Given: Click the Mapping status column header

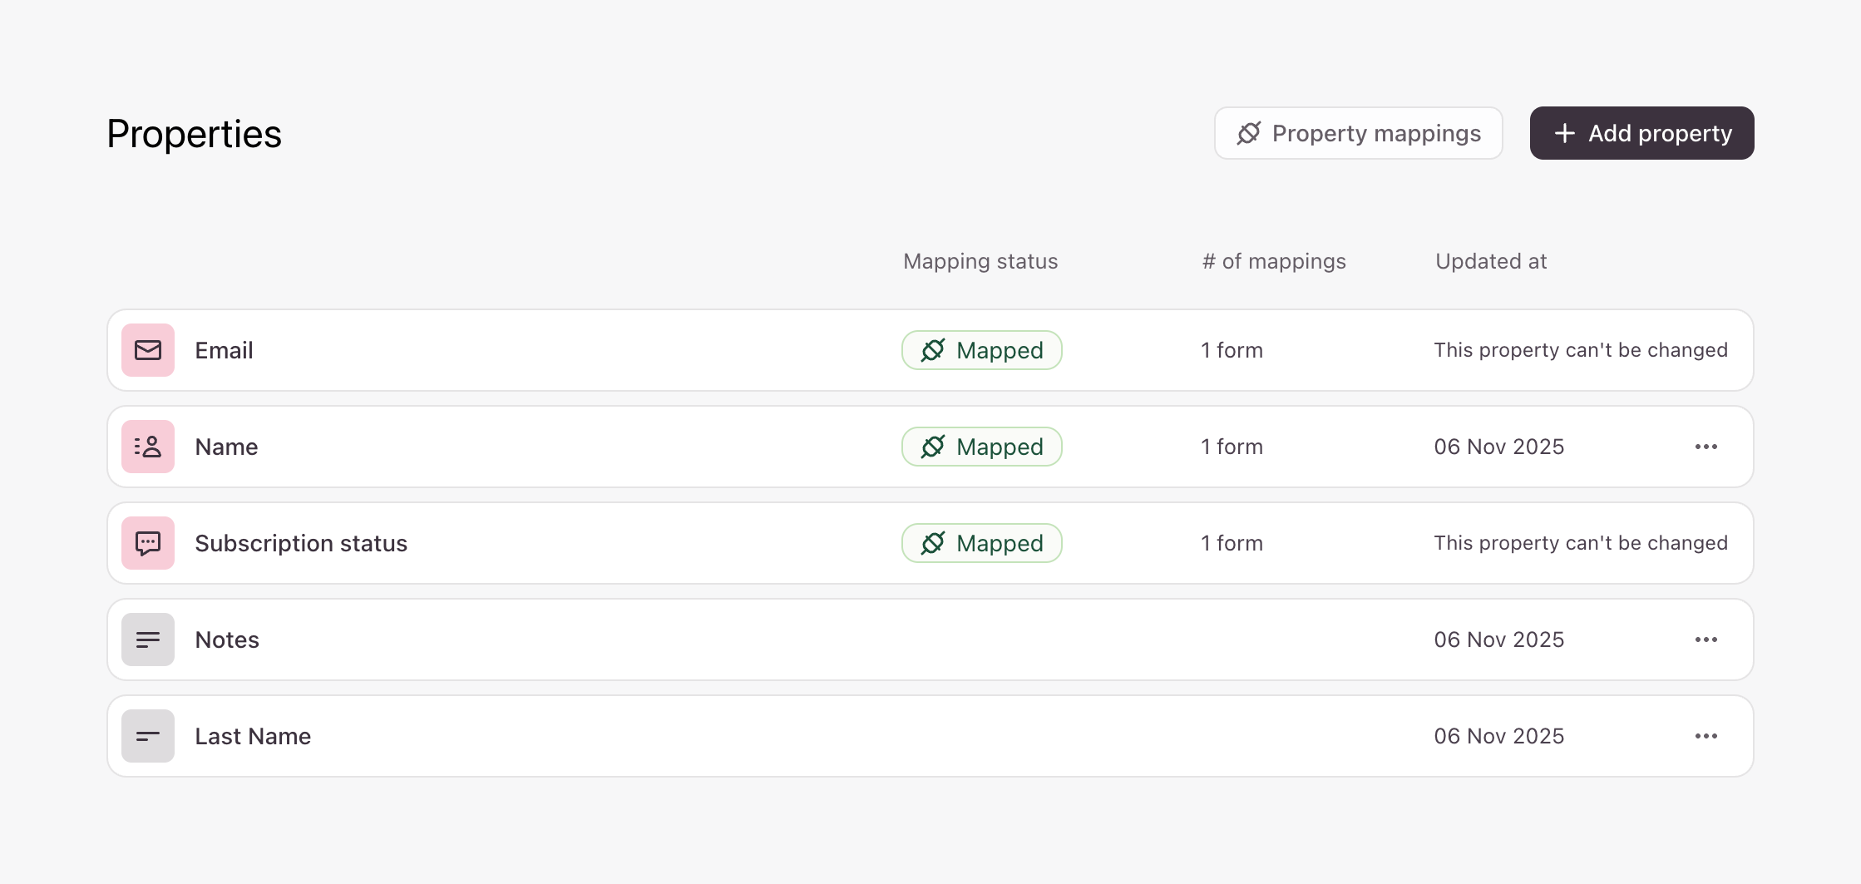Looking at the screenshot, I should [x=980, y=261].
